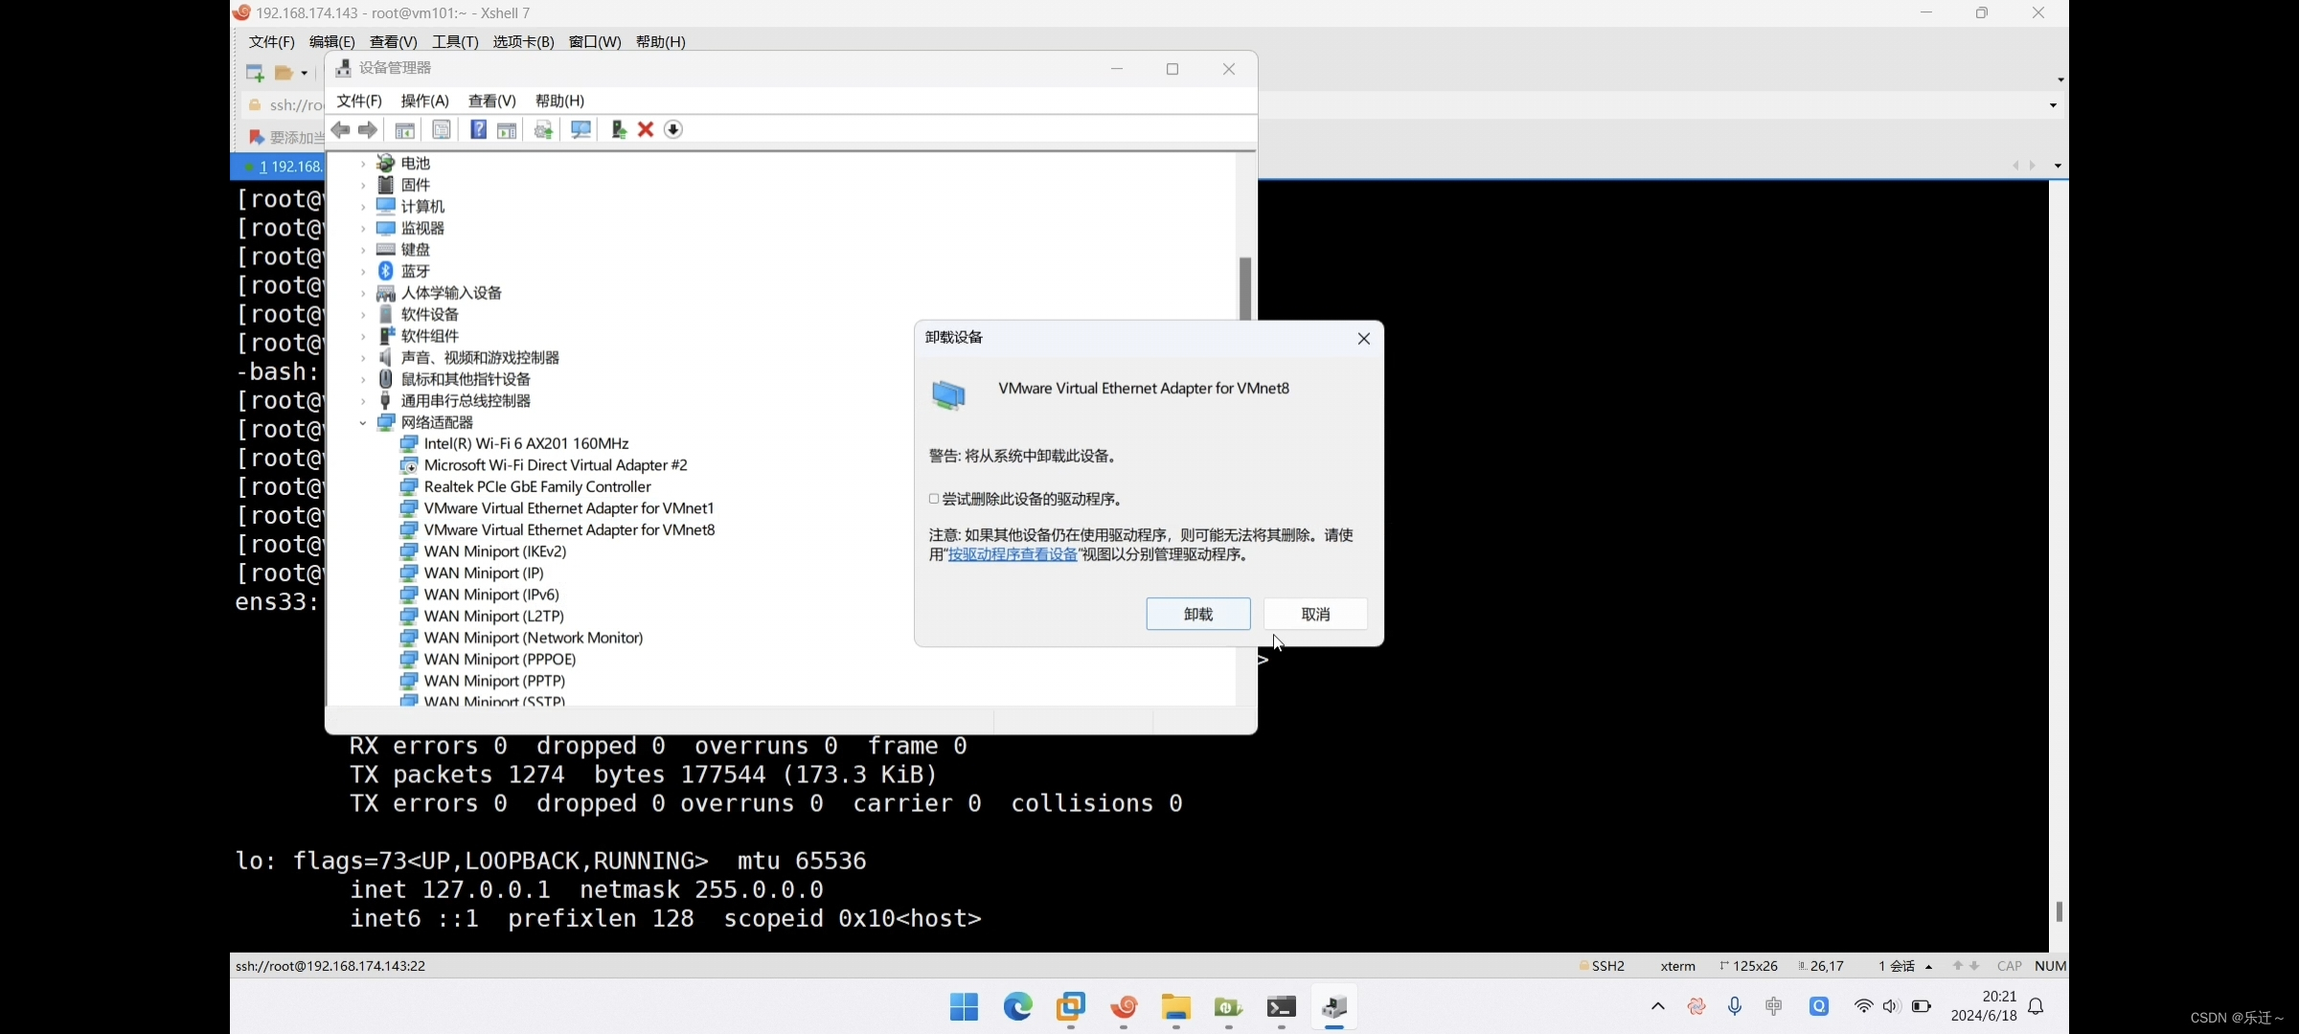
Task: Click the Properties toolbar icon in Device Manager
Action: click(x=442, y=130)
